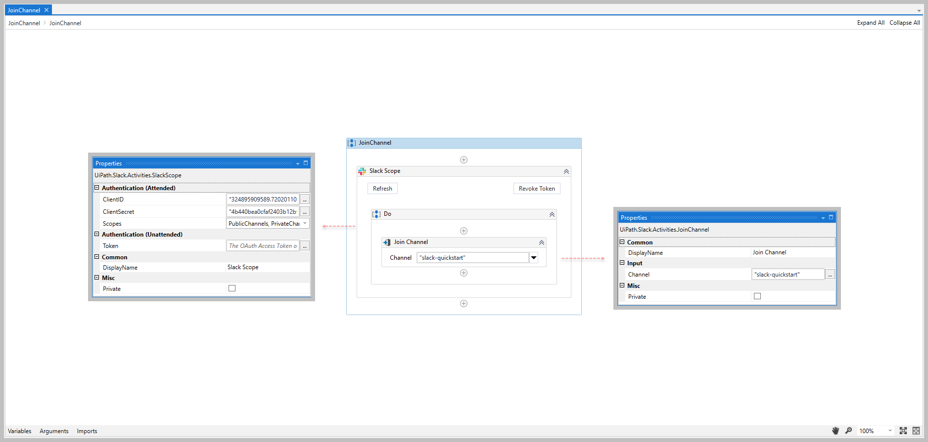Open expression editor for ClientID
This screenshot has width=928, height=442.
[x=305, y=200]
